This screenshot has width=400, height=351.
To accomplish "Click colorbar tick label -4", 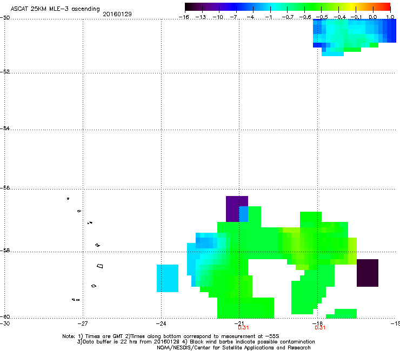I will (250, 17).
